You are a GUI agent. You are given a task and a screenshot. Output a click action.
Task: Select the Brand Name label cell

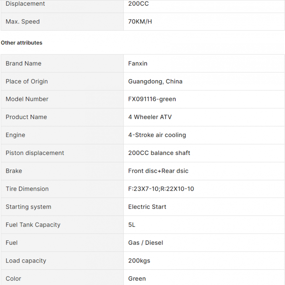coord(62,63)
